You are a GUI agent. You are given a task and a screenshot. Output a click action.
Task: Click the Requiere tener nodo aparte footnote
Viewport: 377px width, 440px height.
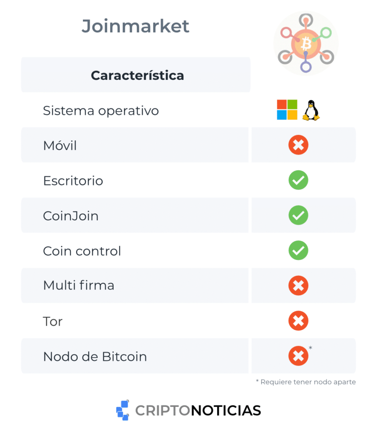coord(306,382)
